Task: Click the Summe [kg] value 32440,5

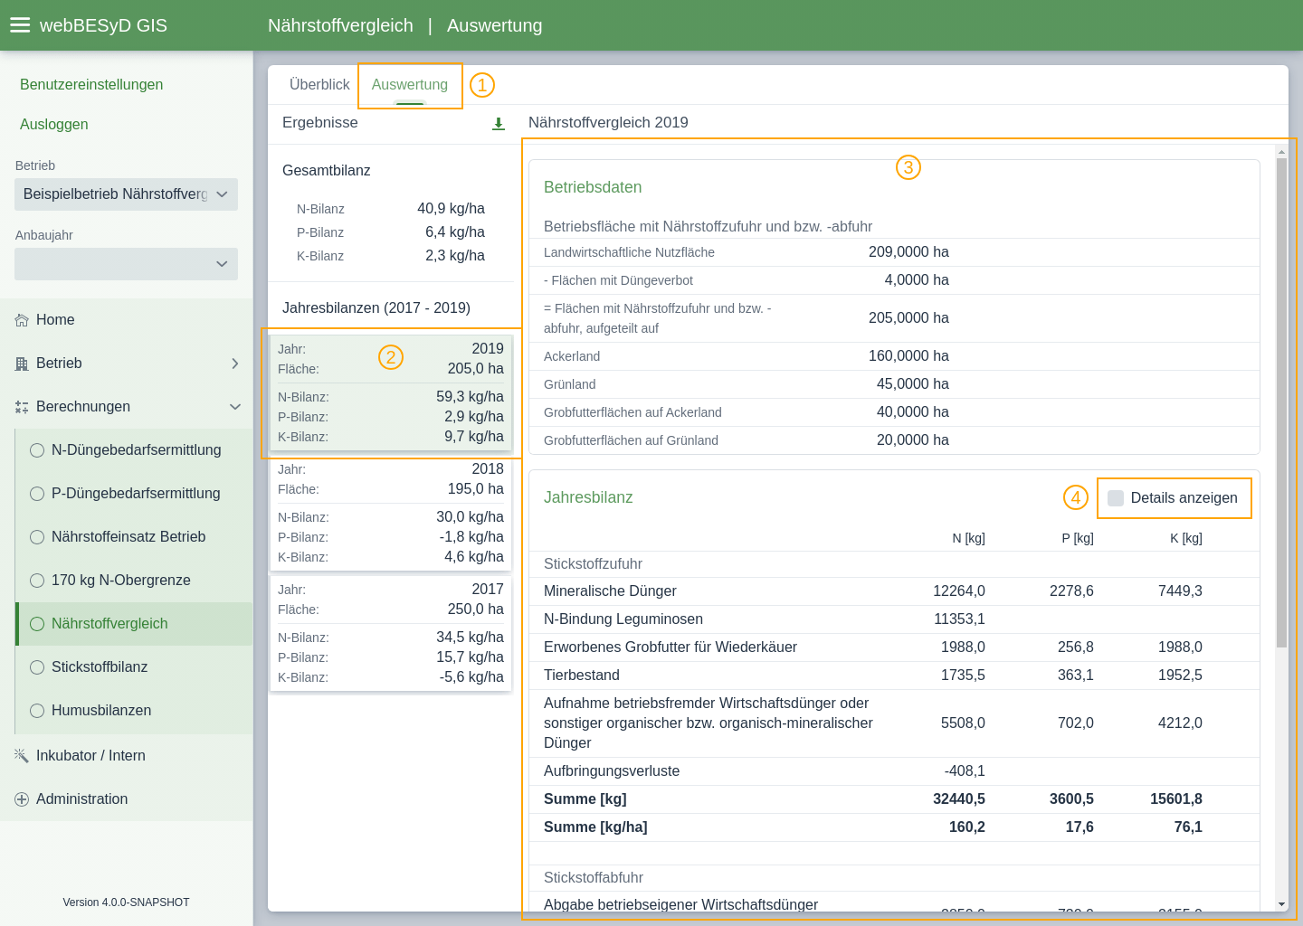Action: (959, 799)
